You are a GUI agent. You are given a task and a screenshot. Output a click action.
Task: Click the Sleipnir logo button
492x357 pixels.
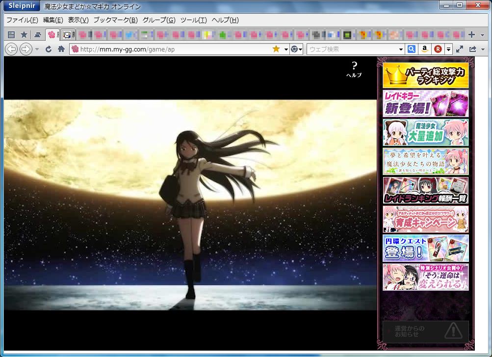point(22,6)
